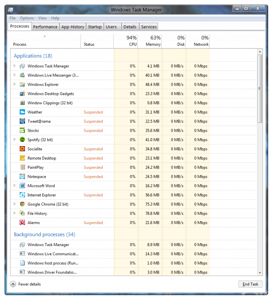Screen dimensions: 274x301
Task: Click the PaintPlay app icon
Action: pos(22,167)
